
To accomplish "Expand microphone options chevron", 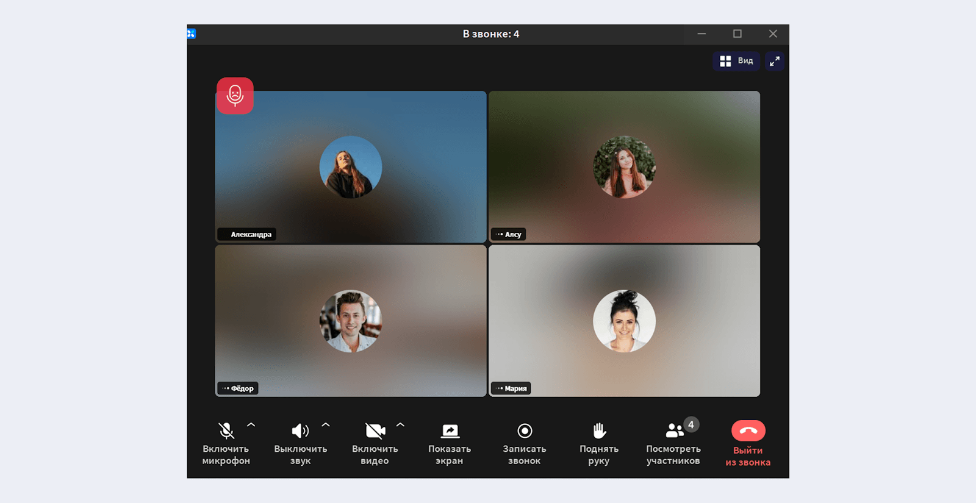I will (x=251, y=424).
